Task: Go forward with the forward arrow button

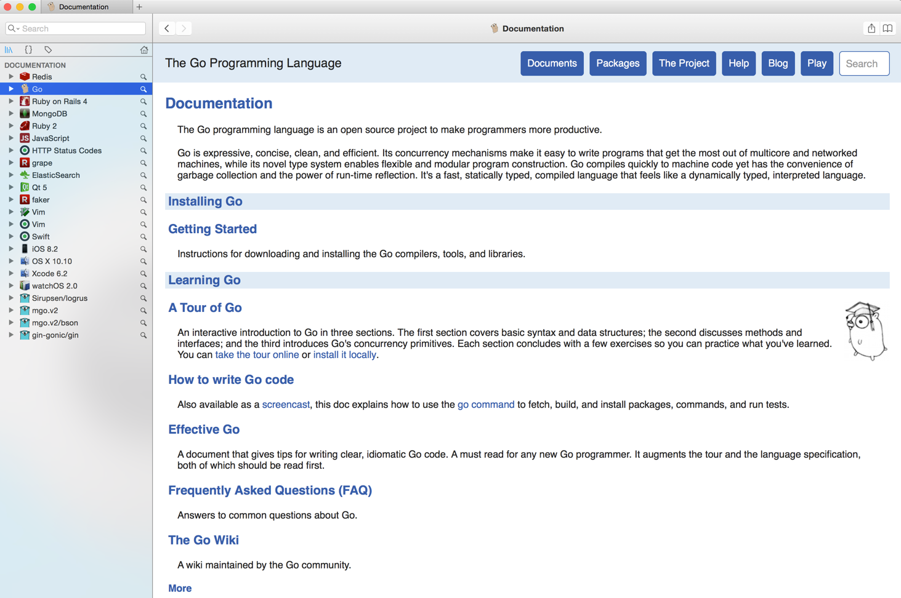Action: pyautogui.click(x=184, y=28)
